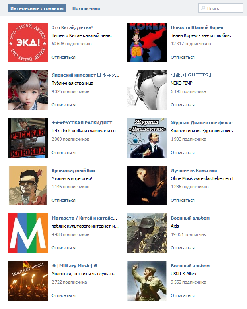Open the colorful M logo of Магазета
Image resolution: width=247 pixels, height=309 pixels.
28,233
